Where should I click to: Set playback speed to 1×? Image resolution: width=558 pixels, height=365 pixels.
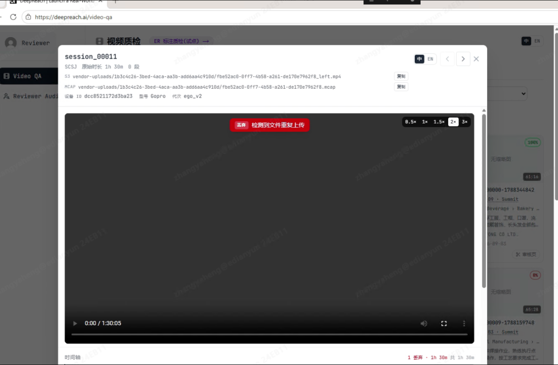coord(425,122)
